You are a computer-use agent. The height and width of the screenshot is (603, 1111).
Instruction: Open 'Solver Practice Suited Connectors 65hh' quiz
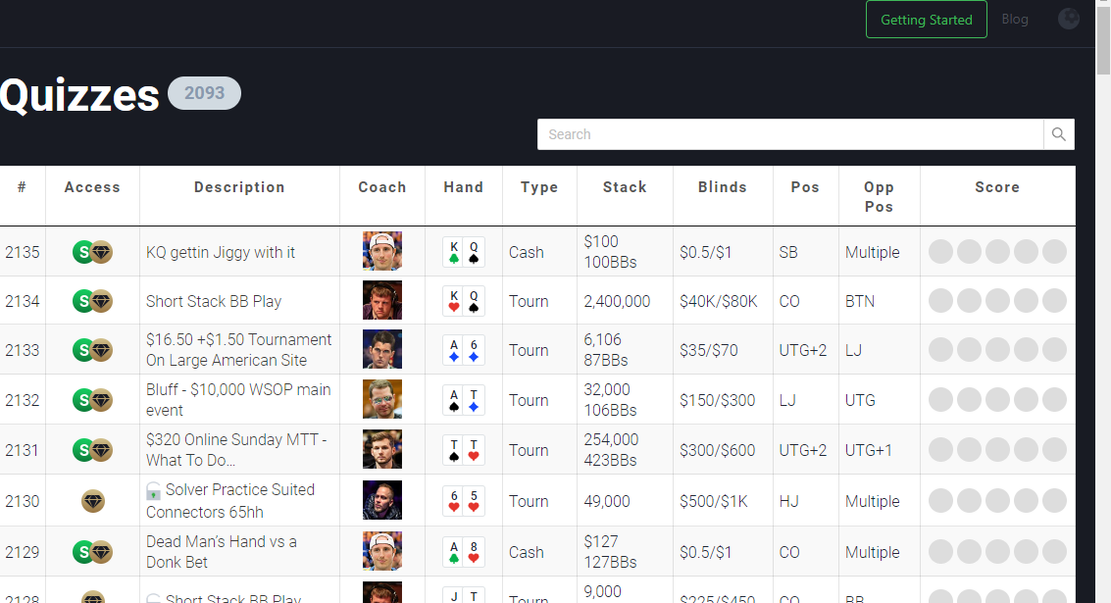230,501
